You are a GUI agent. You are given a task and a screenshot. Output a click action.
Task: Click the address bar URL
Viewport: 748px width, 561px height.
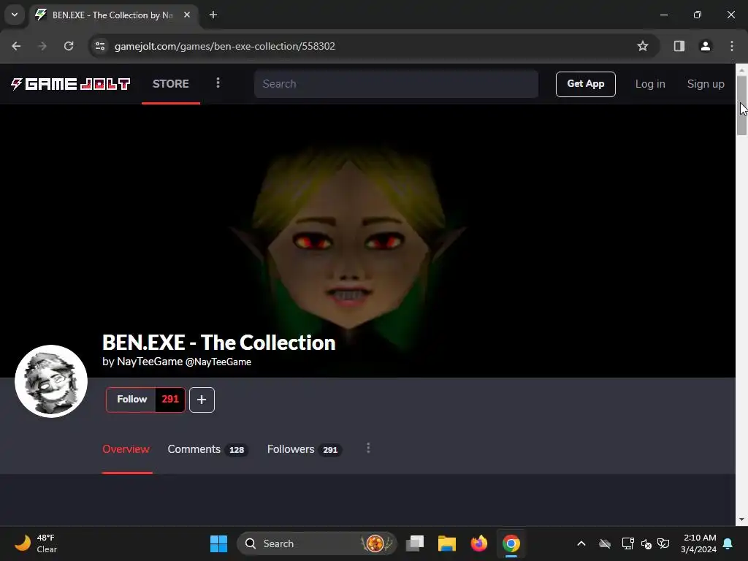[225, 46]
